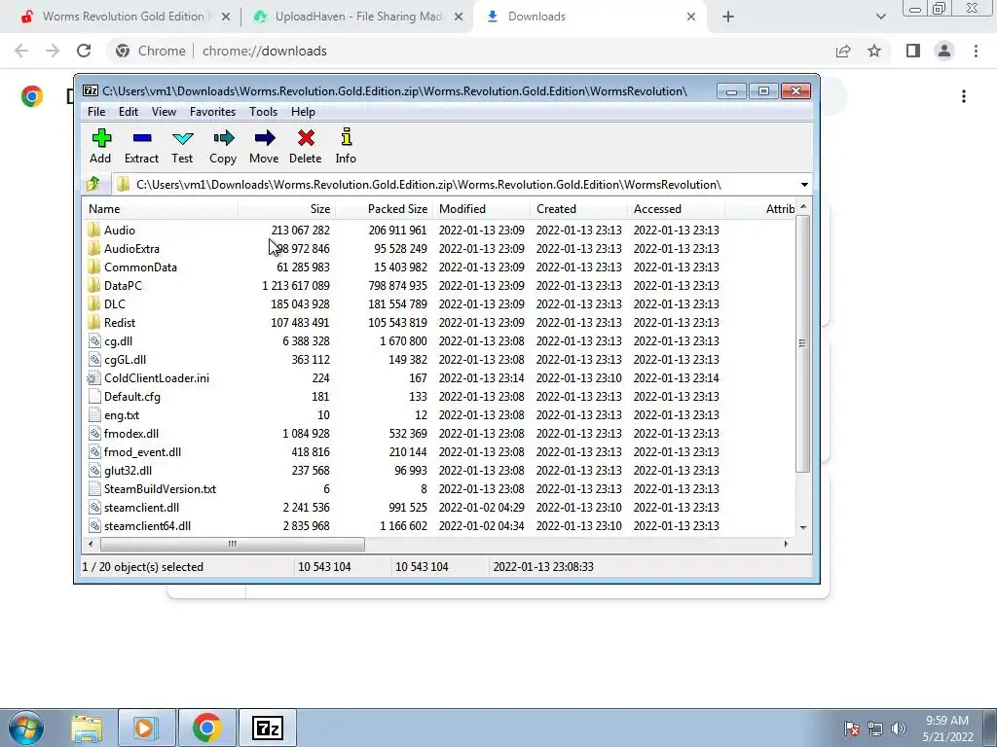Sort by Packed Size column header
This screenshot has width=997, height=747.
coord(384,209)
